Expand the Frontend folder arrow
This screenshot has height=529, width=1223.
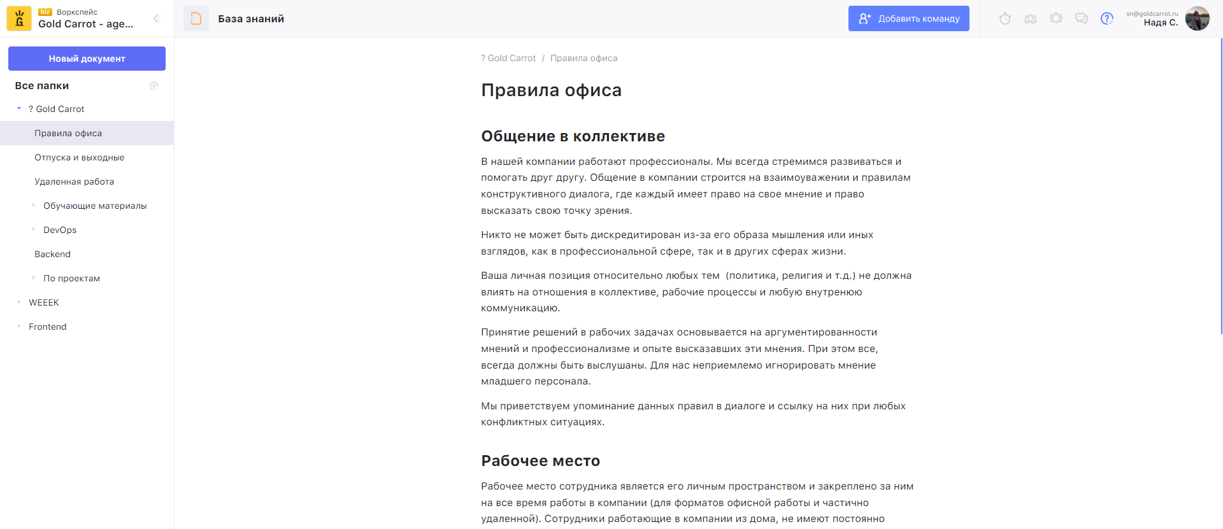pyautogui.click(x=19, y=327)
